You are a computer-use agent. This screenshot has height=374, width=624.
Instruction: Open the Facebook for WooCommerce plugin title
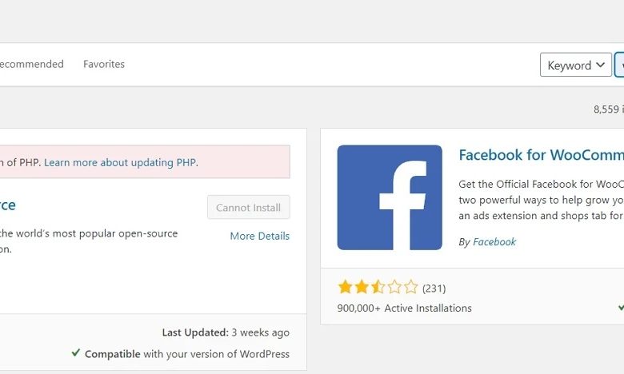(542, 155)
